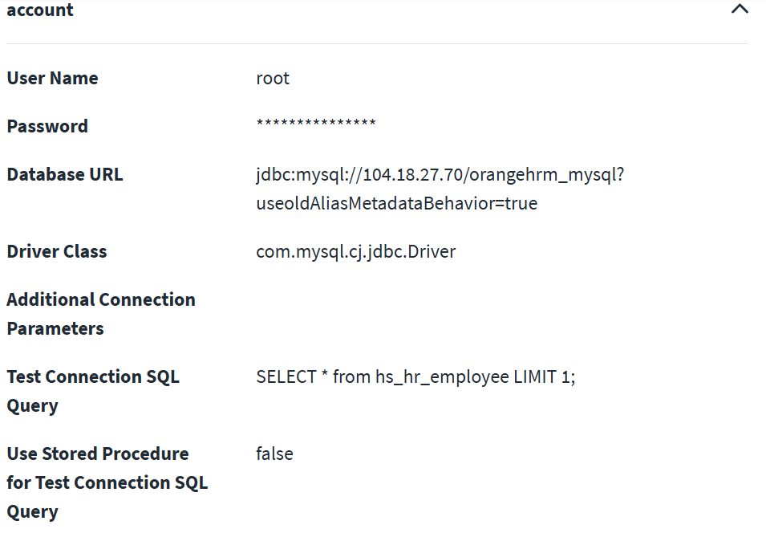This screenshot has width=766, height=533.
Task: Select the Database URL field label
Action: click(65, 174)
